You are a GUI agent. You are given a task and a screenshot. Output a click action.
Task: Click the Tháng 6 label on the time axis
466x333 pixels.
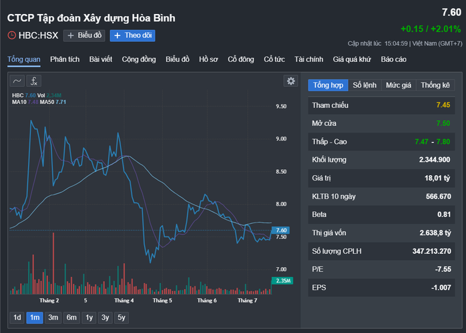coord(207,300)
